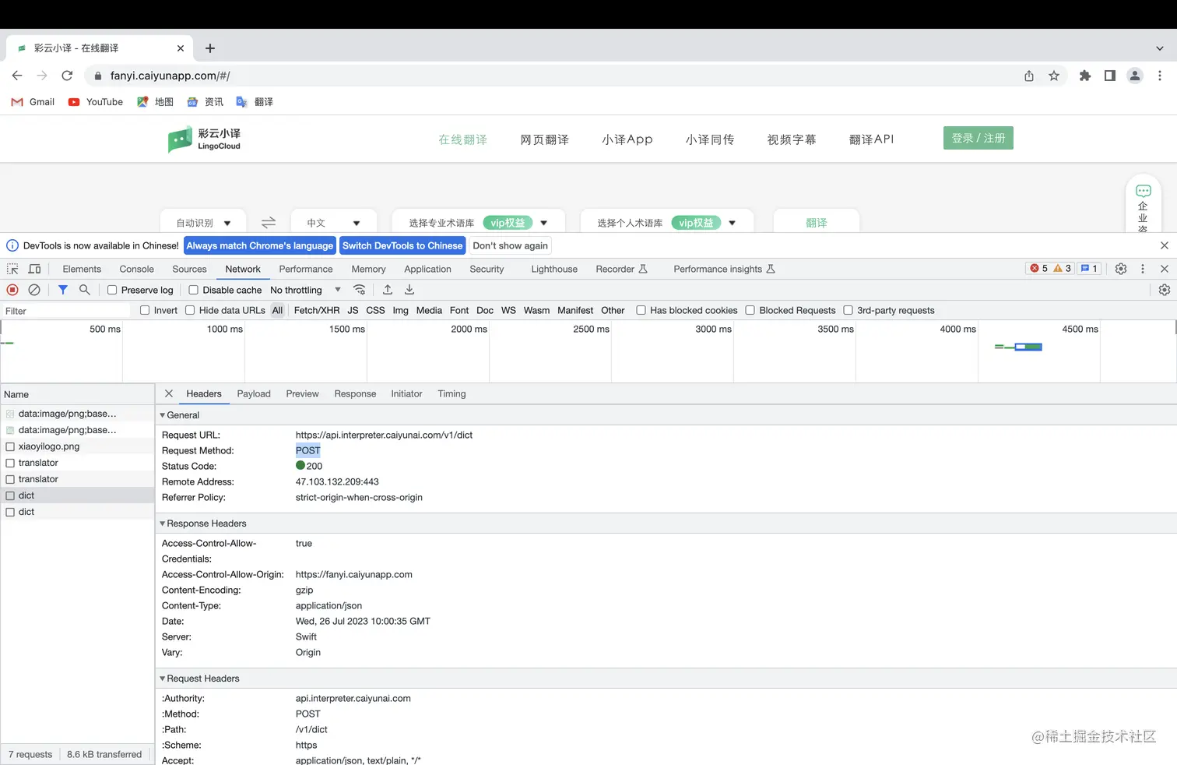Image resolution: width=1177 pixels, height=765 pixels.
Task: Switch to the Elements panel
Action: (82, 269)
